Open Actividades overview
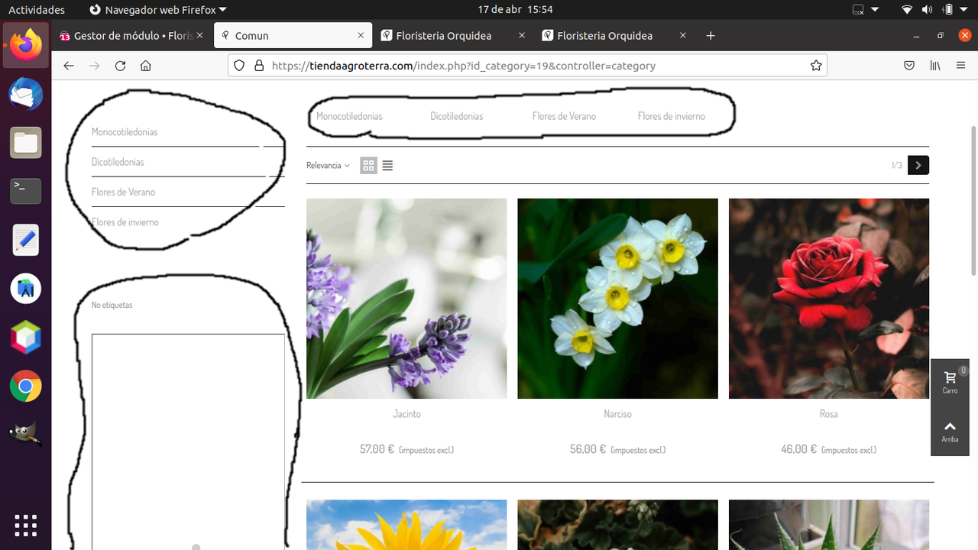The image size is (978, 550). click(x=37, y=10)
